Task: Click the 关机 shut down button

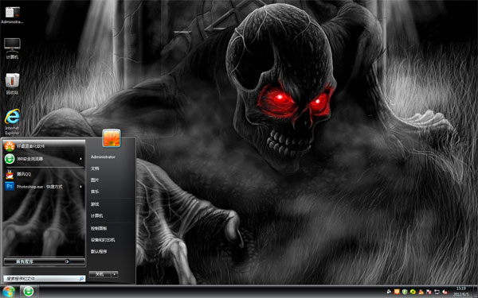Action: [x=100, y=274]
